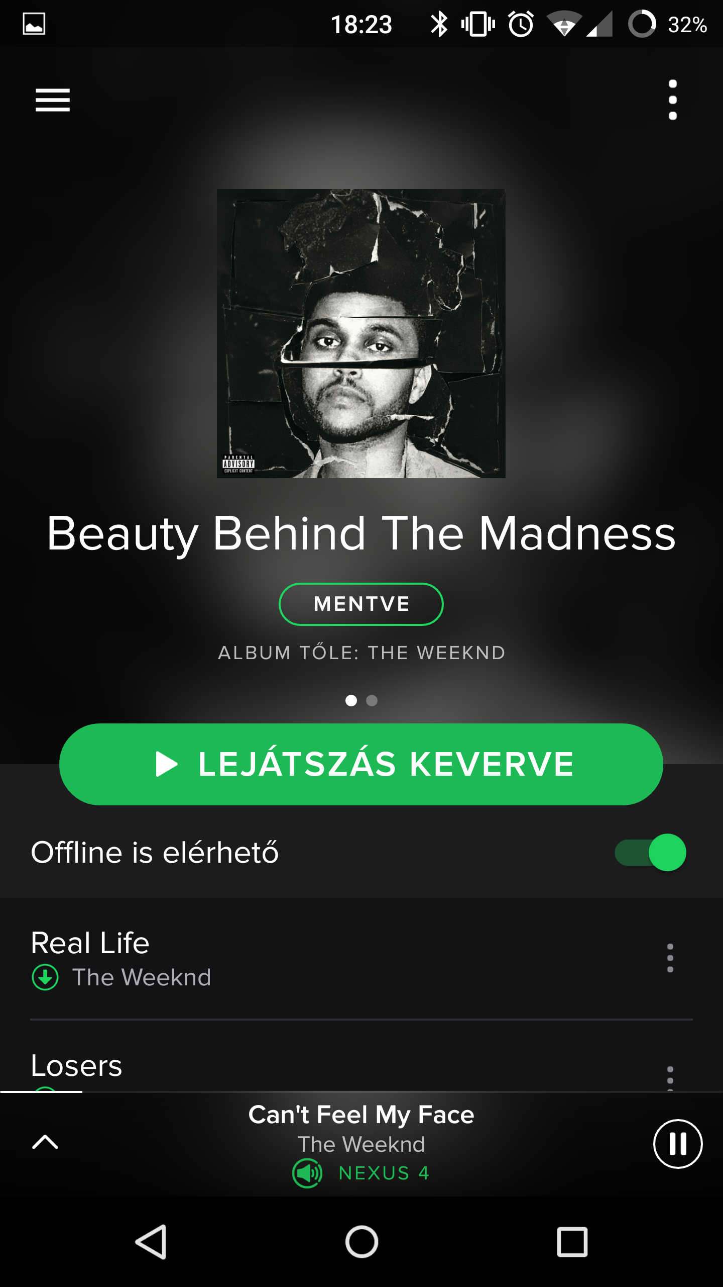Select the first header page dot
The image size is (723, 1287).
pyautogui.click(x=351, y=700)
